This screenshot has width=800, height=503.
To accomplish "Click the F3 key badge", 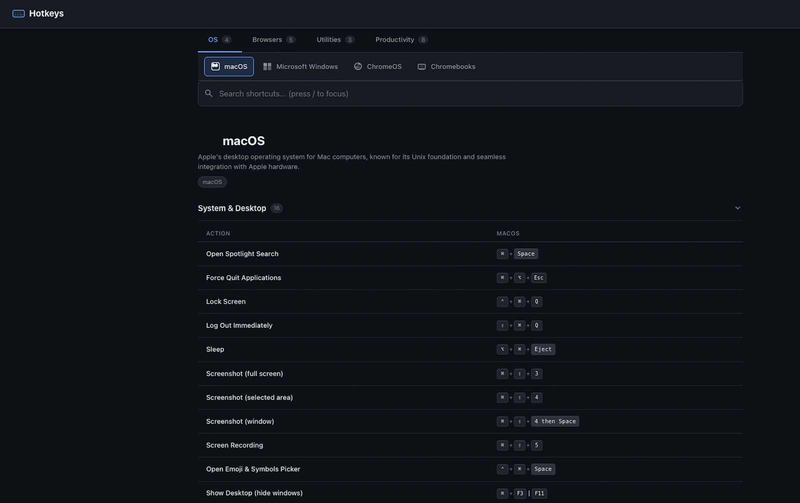I will 520,493.
